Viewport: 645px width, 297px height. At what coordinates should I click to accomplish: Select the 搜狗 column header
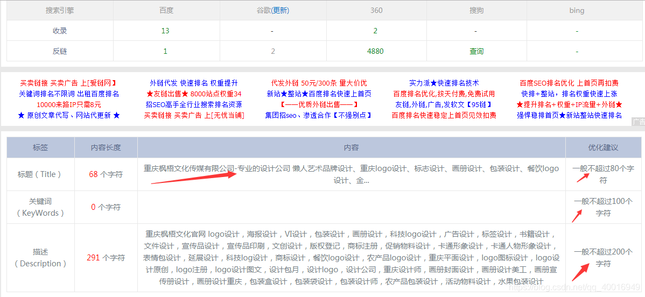(476, 10)
